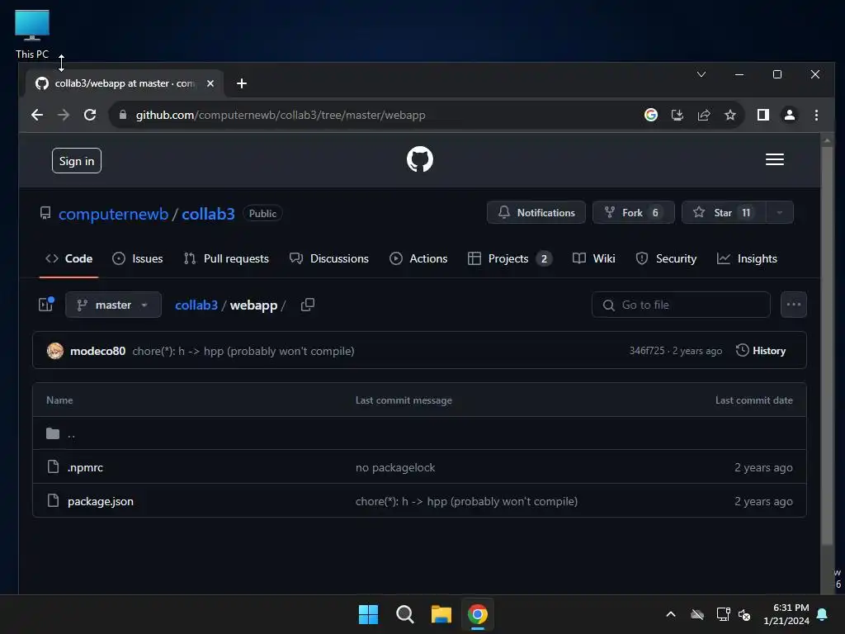This screenshot has width=845, height=634.
Task: Click the Chrome taskbar icon
Action: pos(478,614)
